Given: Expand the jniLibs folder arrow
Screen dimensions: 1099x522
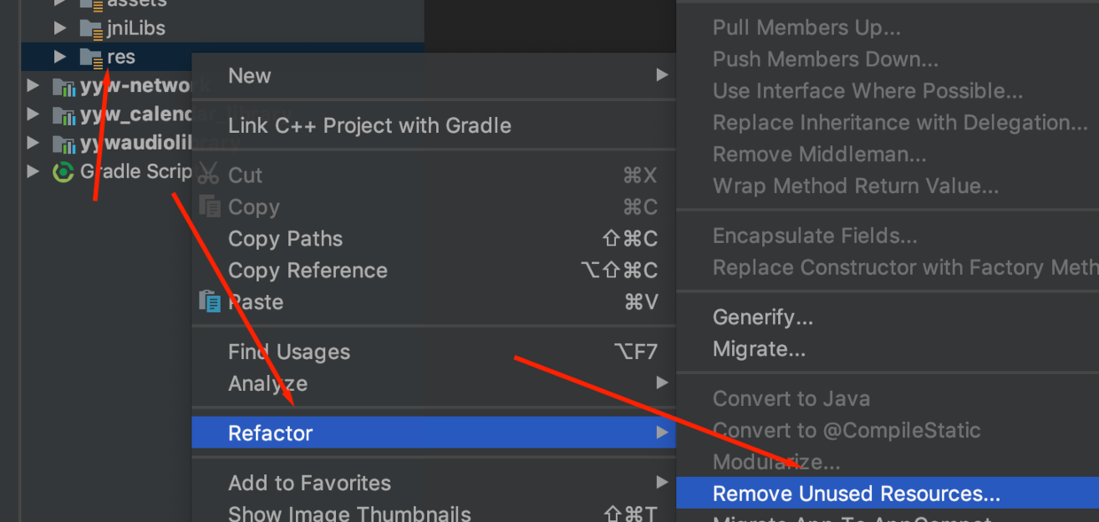Looking at the screenshot, I should click(x=60, y=28).
